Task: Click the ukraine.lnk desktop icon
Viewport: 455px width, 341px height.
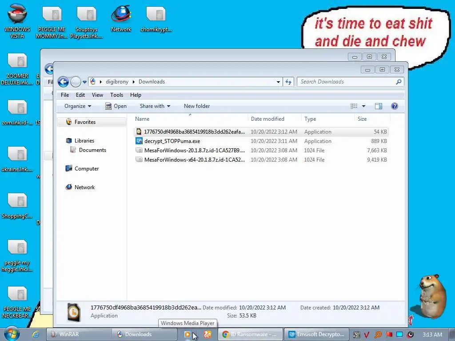Action: (17, 159)
